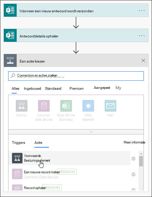Image resolution: width=152 pixels, height=197 pixels.
Task: Switch to the Ingebouwd tab
Action: (x=32, y=89)
